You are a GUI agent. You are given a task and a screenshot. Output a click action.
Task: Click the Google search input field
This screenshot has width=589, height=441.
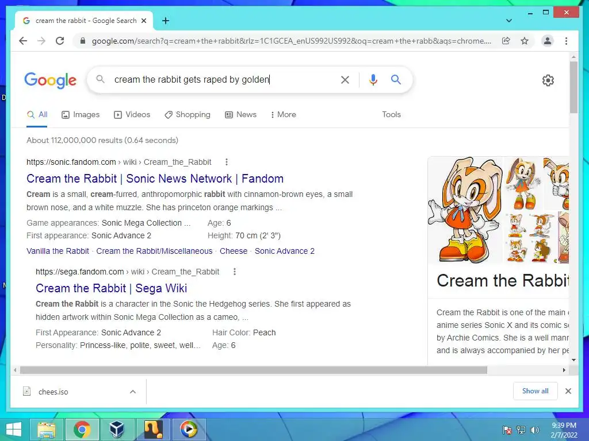224,79
